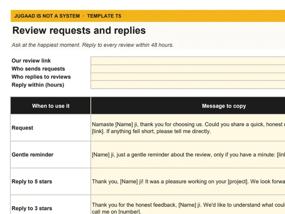Click the 'When to use it' column header
The image size is (285, 214).
pos(51,106)
